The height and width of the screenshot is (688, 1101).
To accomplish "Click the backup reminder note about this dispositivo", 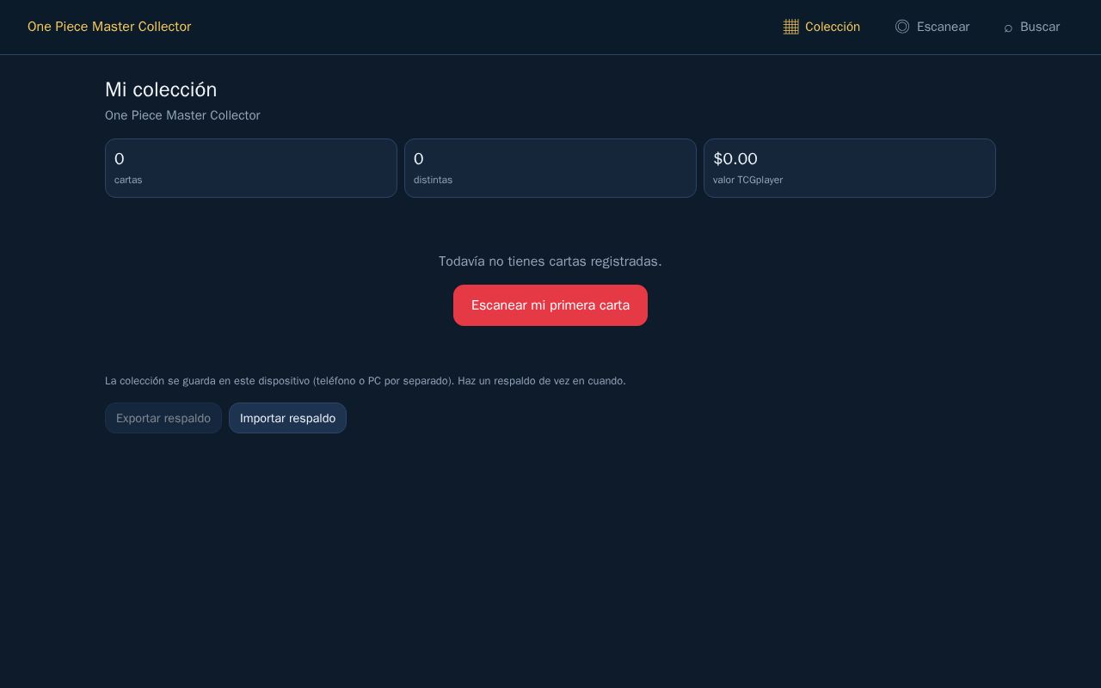I will click(x=366, y=381).
